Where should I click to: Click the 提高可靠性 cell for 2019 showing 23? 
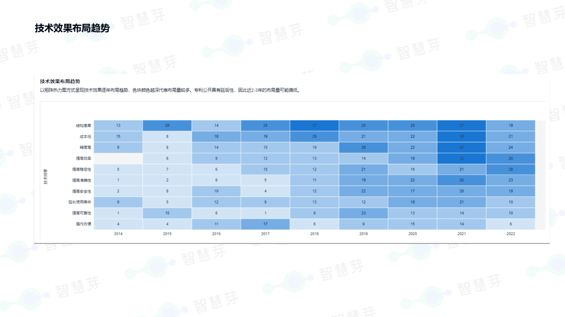point(363,213)
